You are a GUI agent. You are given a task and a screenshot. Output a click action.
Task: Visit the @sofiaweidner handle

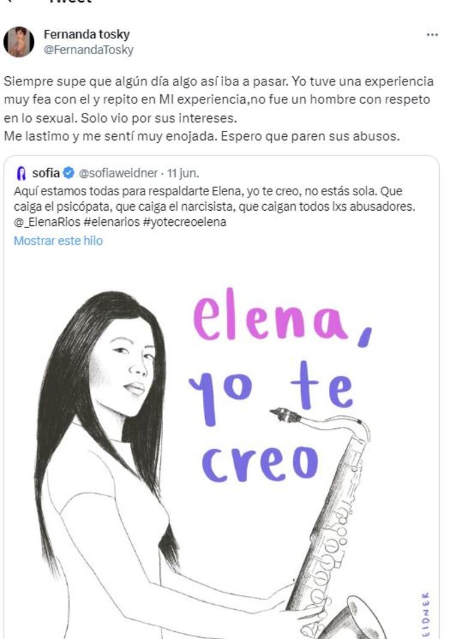point(118,173)
